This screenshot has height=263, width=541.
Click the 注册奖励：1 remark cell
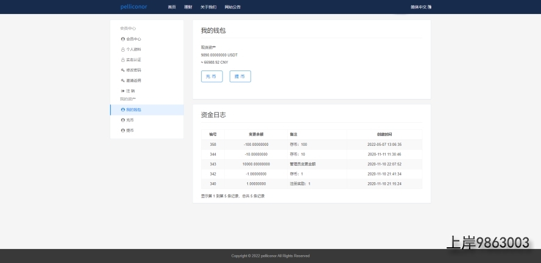pyautogui.click(x=317, y=184)
